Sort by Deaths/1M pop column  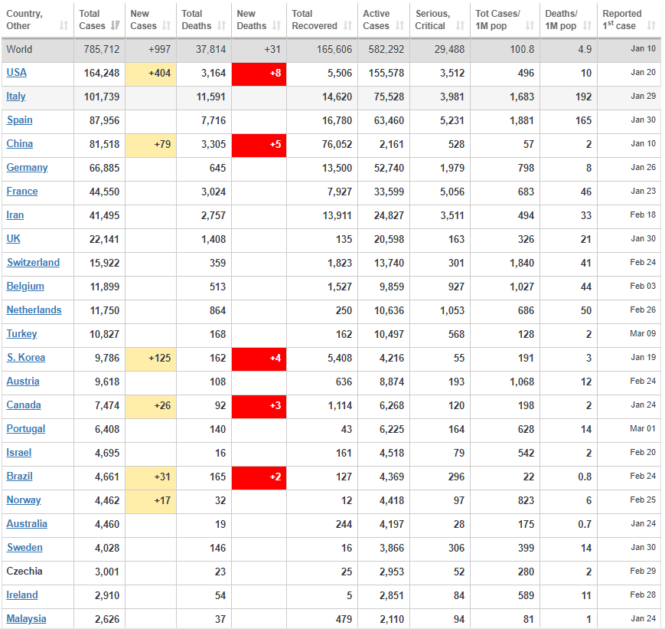pyautogui.click(x=586, y=26)
